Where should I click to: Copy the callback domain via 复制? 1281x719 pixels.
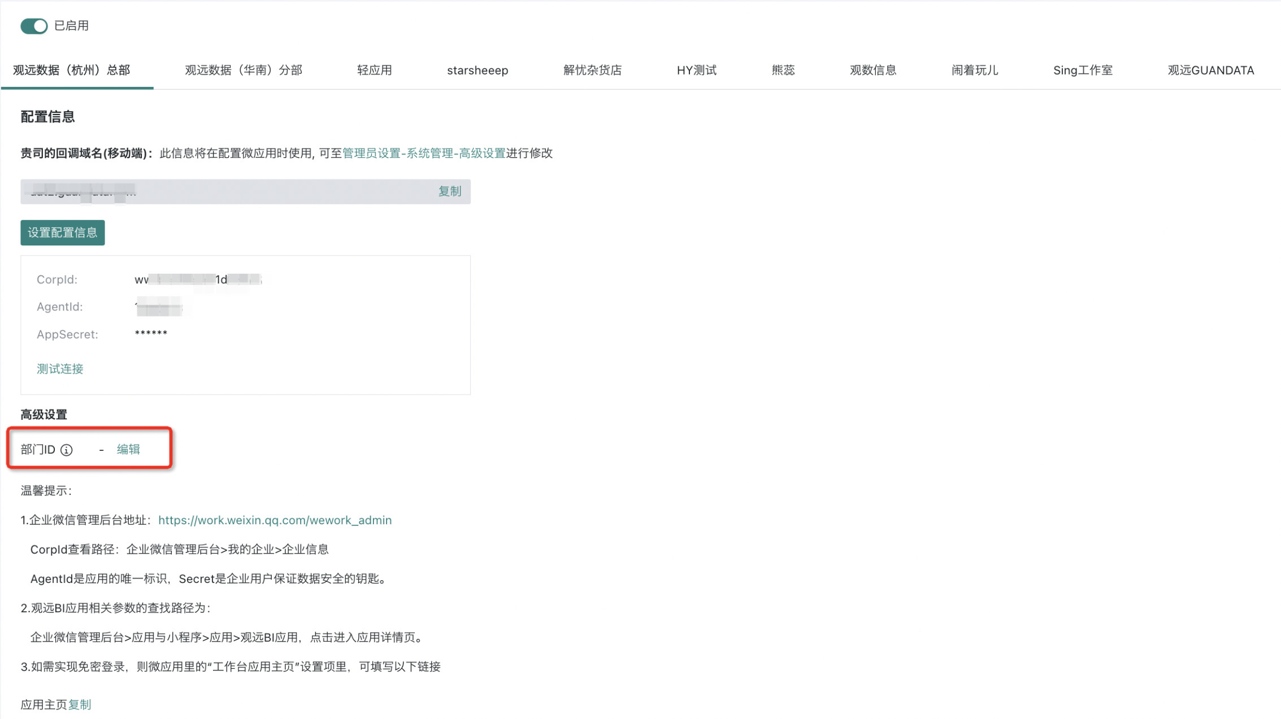click(x=449, y=191)
